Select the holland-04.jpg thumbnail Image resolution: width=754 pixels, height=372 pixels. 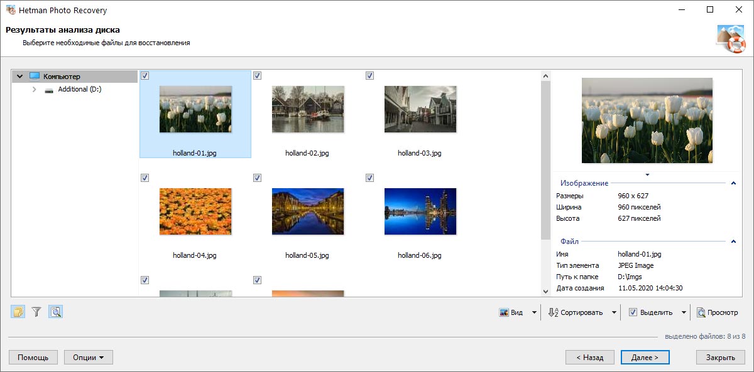[195, 211]
